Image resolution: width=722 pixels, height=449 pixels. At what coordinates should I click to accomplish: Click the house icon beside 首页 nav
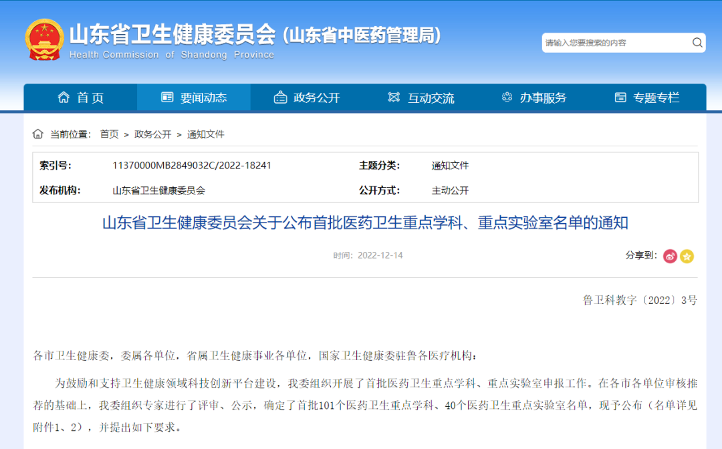coord(64,98)
